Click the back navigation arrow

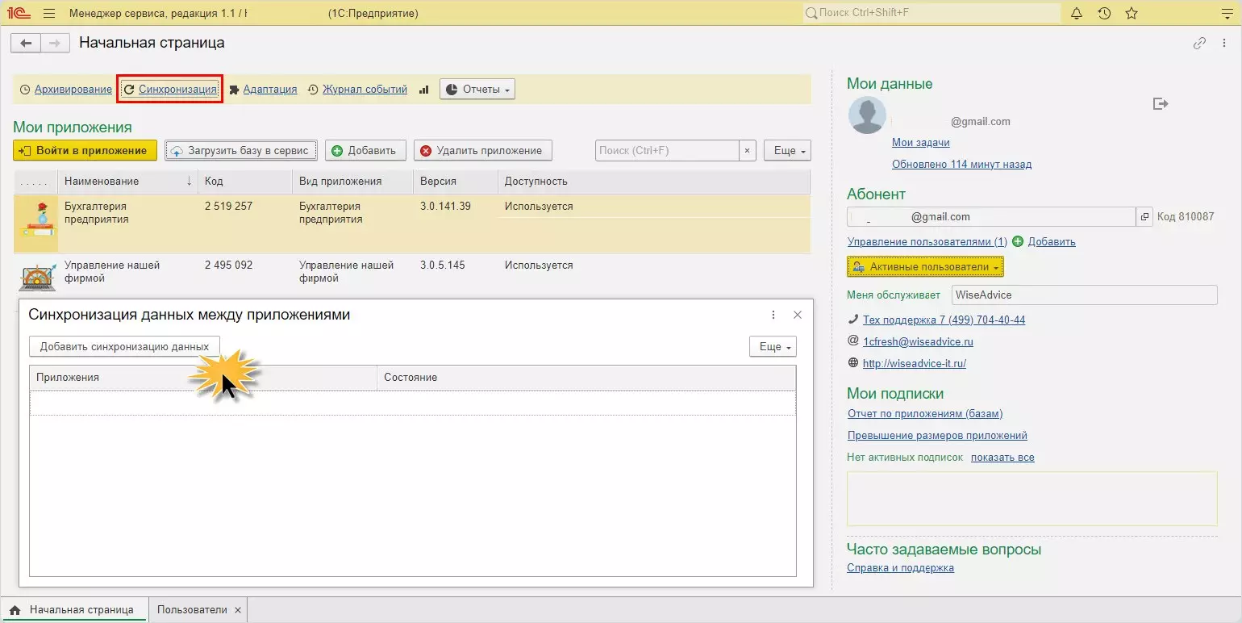click(x=26, y=44)
